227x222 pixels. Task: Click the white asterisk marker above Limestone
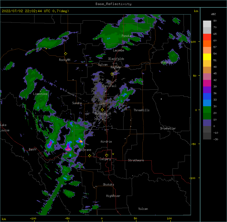40,91
